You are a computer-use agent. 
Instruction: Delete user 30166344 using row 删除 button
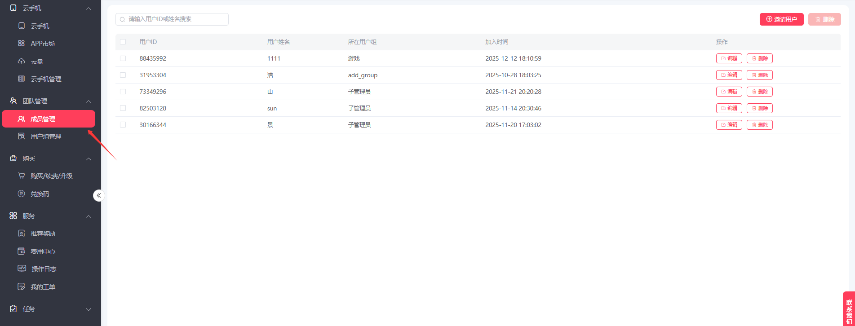759,125
